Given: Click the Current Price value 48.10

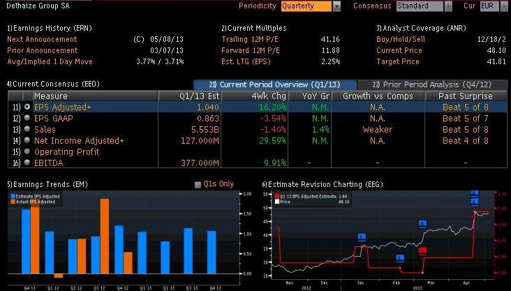Looking at the screenshot, I should click(496, 50).
